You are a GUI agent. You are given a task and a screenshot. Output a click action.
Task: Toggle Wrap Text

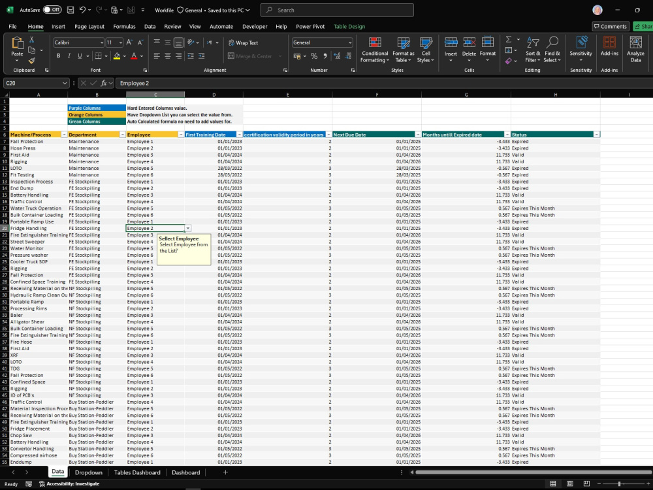pos(243,42)
